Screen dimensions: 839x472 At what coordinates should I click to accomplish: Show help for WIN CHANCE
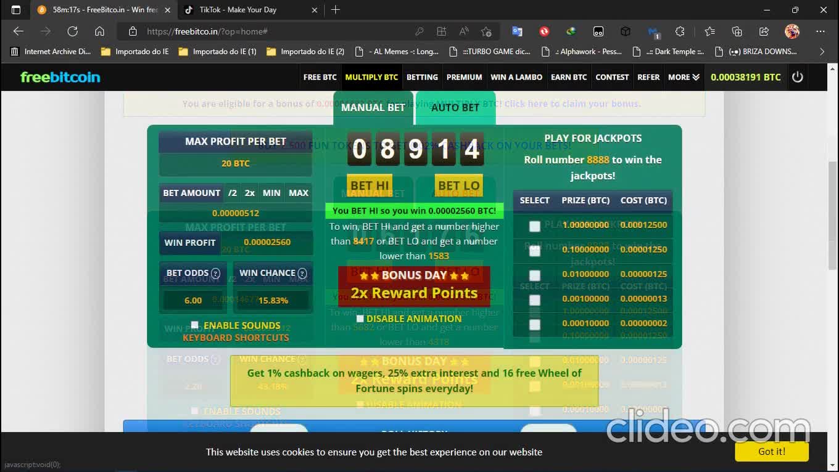pyautogui.click(x=302, y=273)
